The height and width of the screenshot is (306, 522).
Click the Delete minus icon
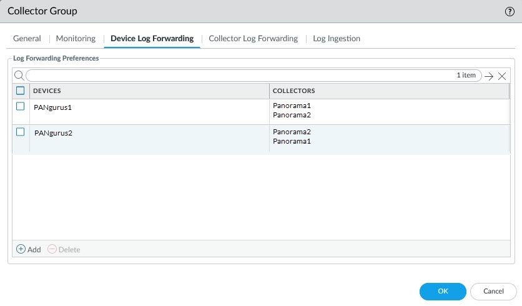[x=52, y=249]
